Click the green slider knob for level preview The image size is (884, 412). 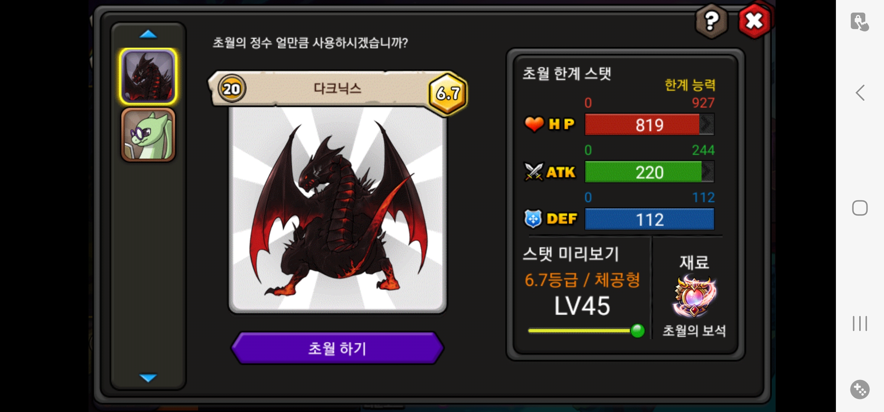pyautogui.click(x=637, y=330)
